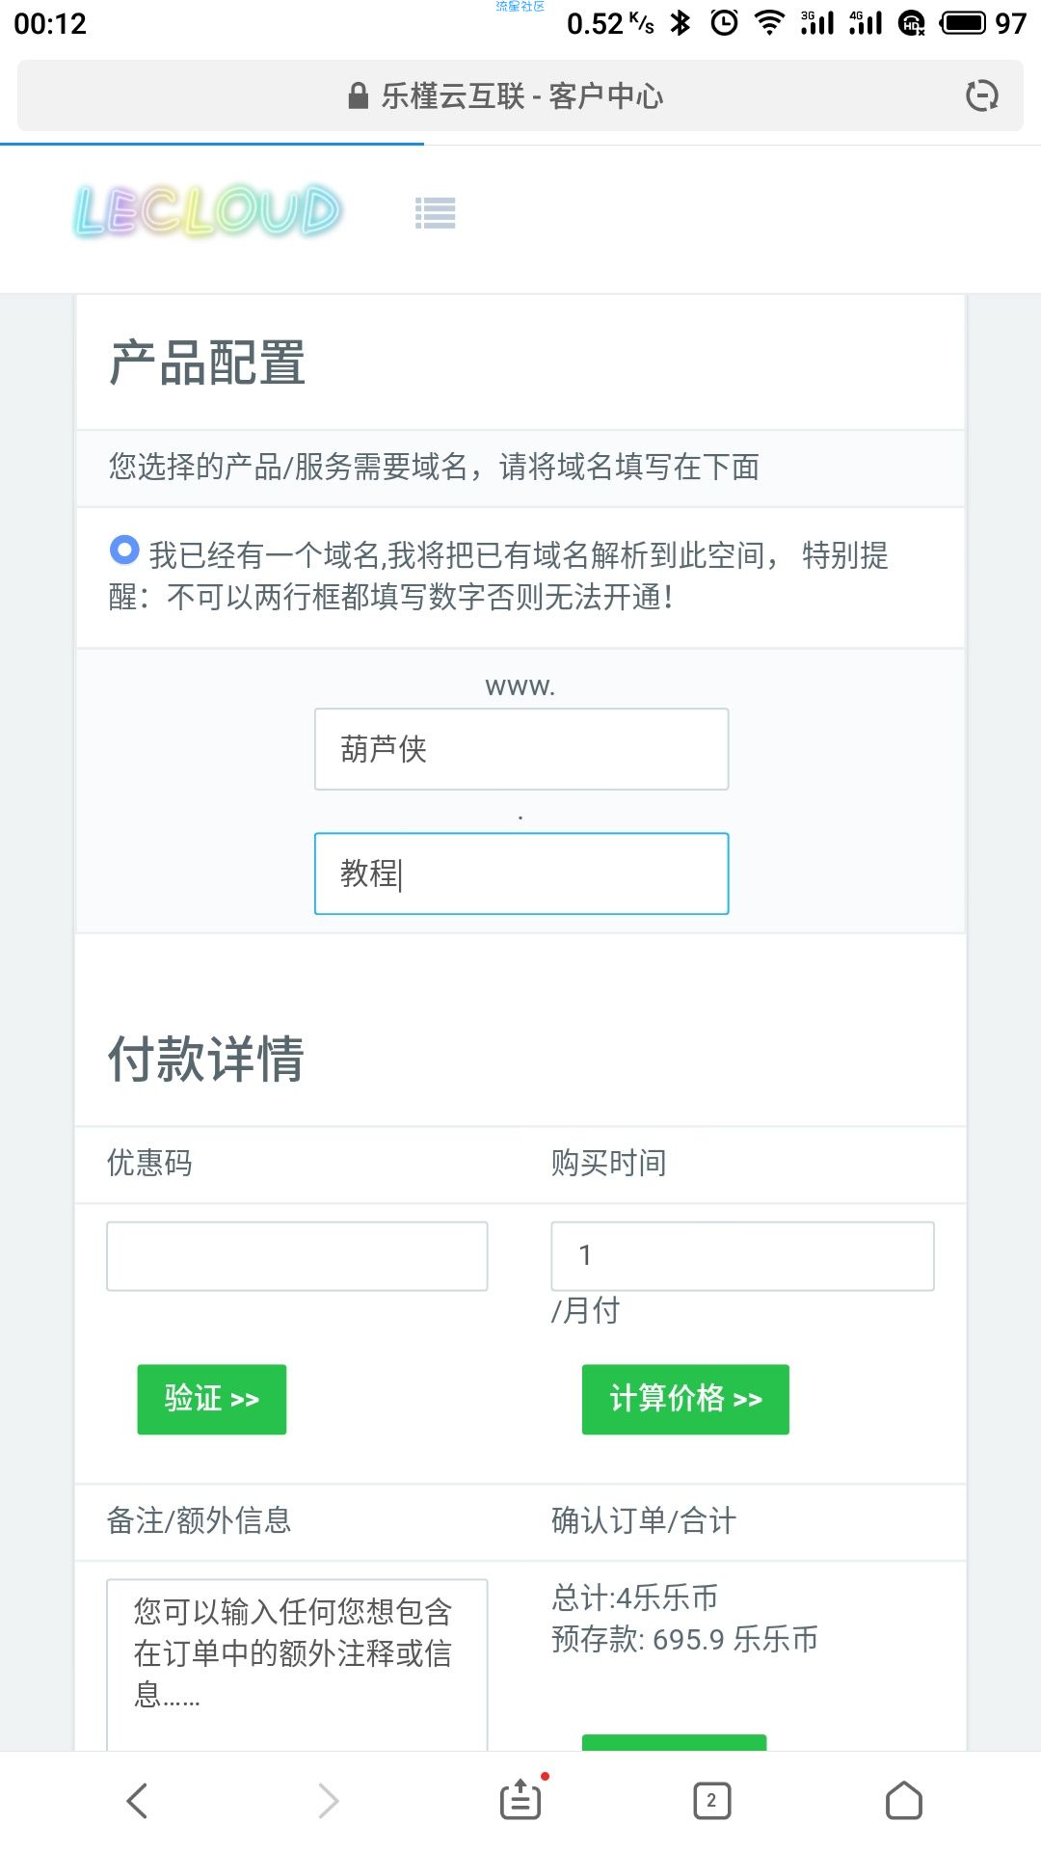Viewport: 1041px width, 1851px height.
Task: Click the 计算价格 >> button
Action: (x=685, y=1399)
